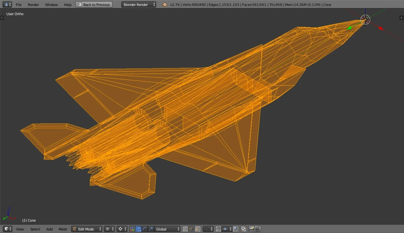The image size is (404, 233).
Task: Click the OpenGL render animation clapper icon
Action: pyautogui.click(x=257, y=229)
